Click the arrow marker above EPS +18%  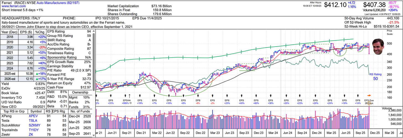pyautogui.click(x=344, y=95)
